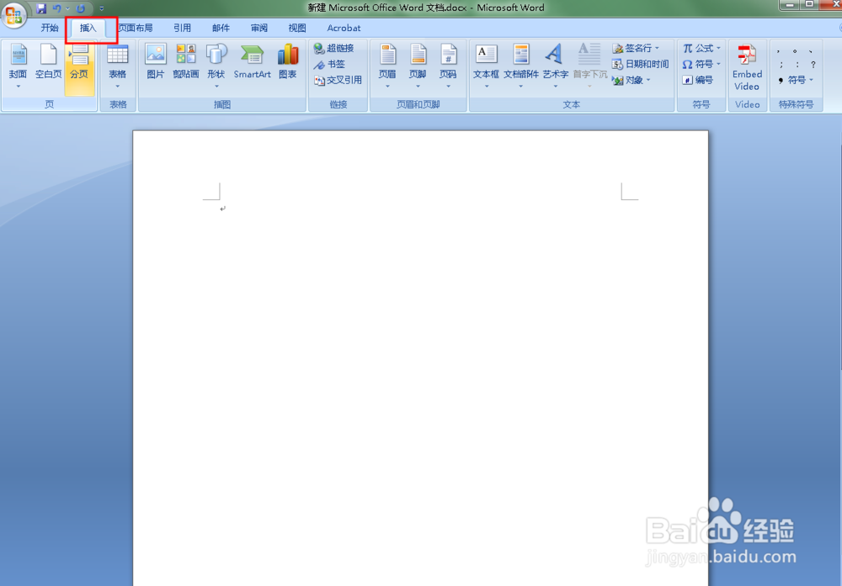Switch to the 页面布局 ribbon tab
This screenshot has width=842, height=586.
tap(135, 28)
